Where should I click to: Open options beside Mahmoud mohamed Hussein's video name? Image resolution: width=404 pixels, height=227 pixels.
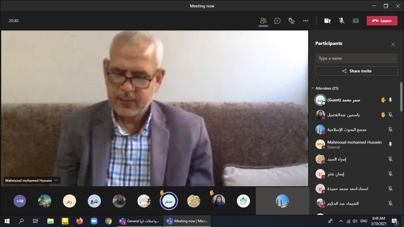[x=56, y=181]
